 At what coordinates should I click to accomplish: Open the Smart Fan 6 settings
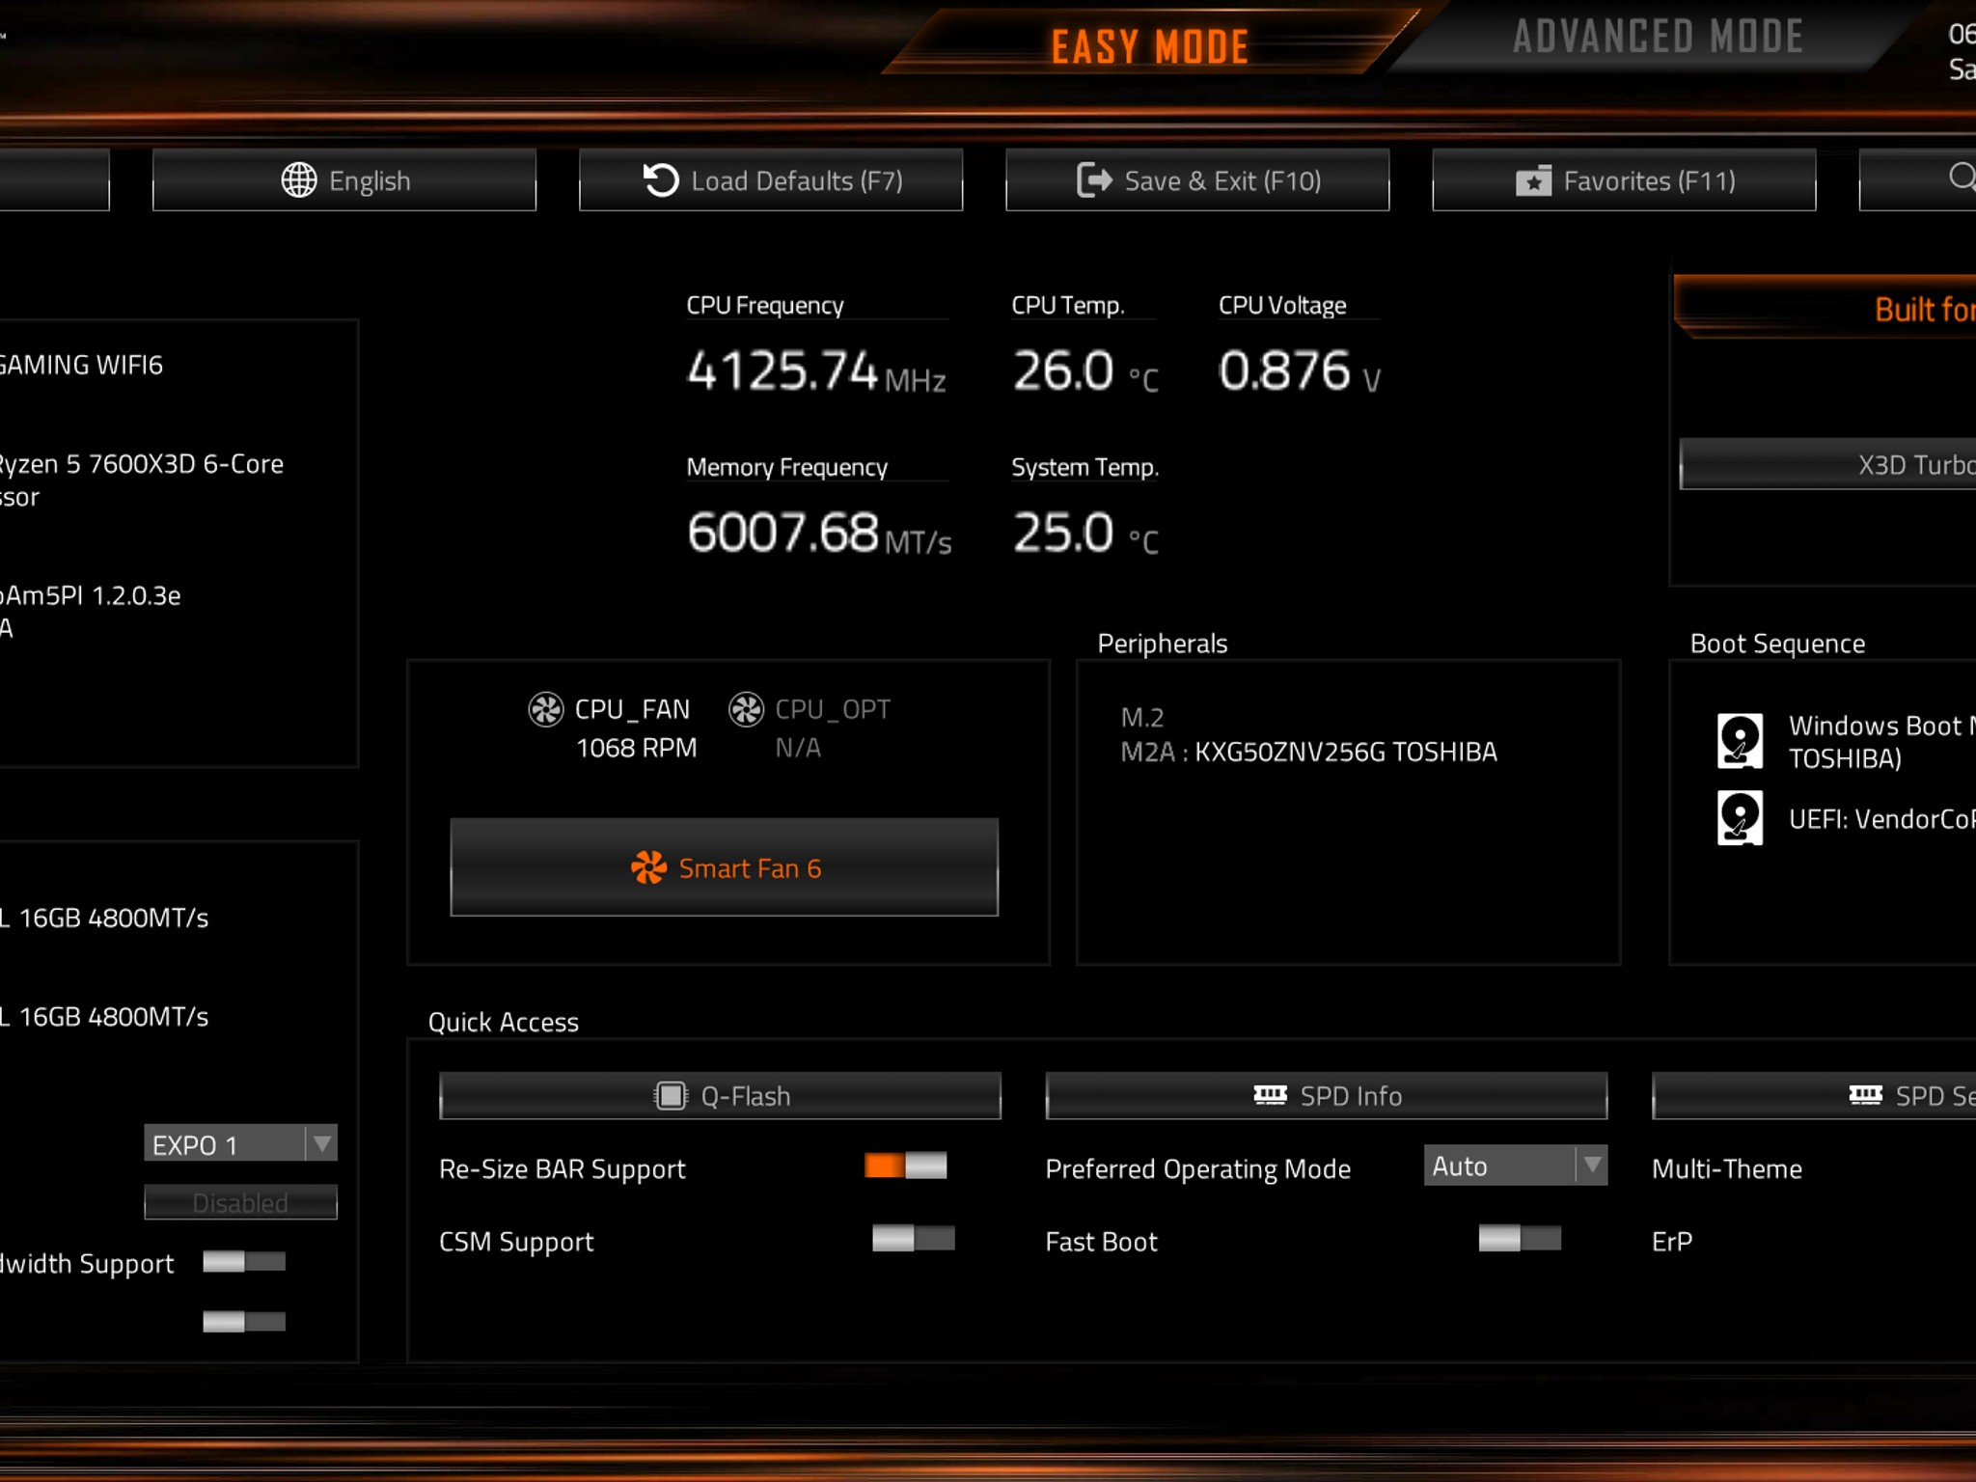coord(724,867)
